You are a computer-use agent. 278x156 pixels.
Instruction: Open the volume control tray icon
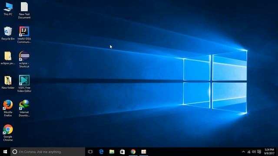254,152
